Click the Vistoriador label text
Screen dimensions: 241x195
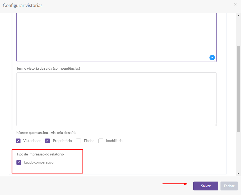pyautogui.click(x=32, y=141)
